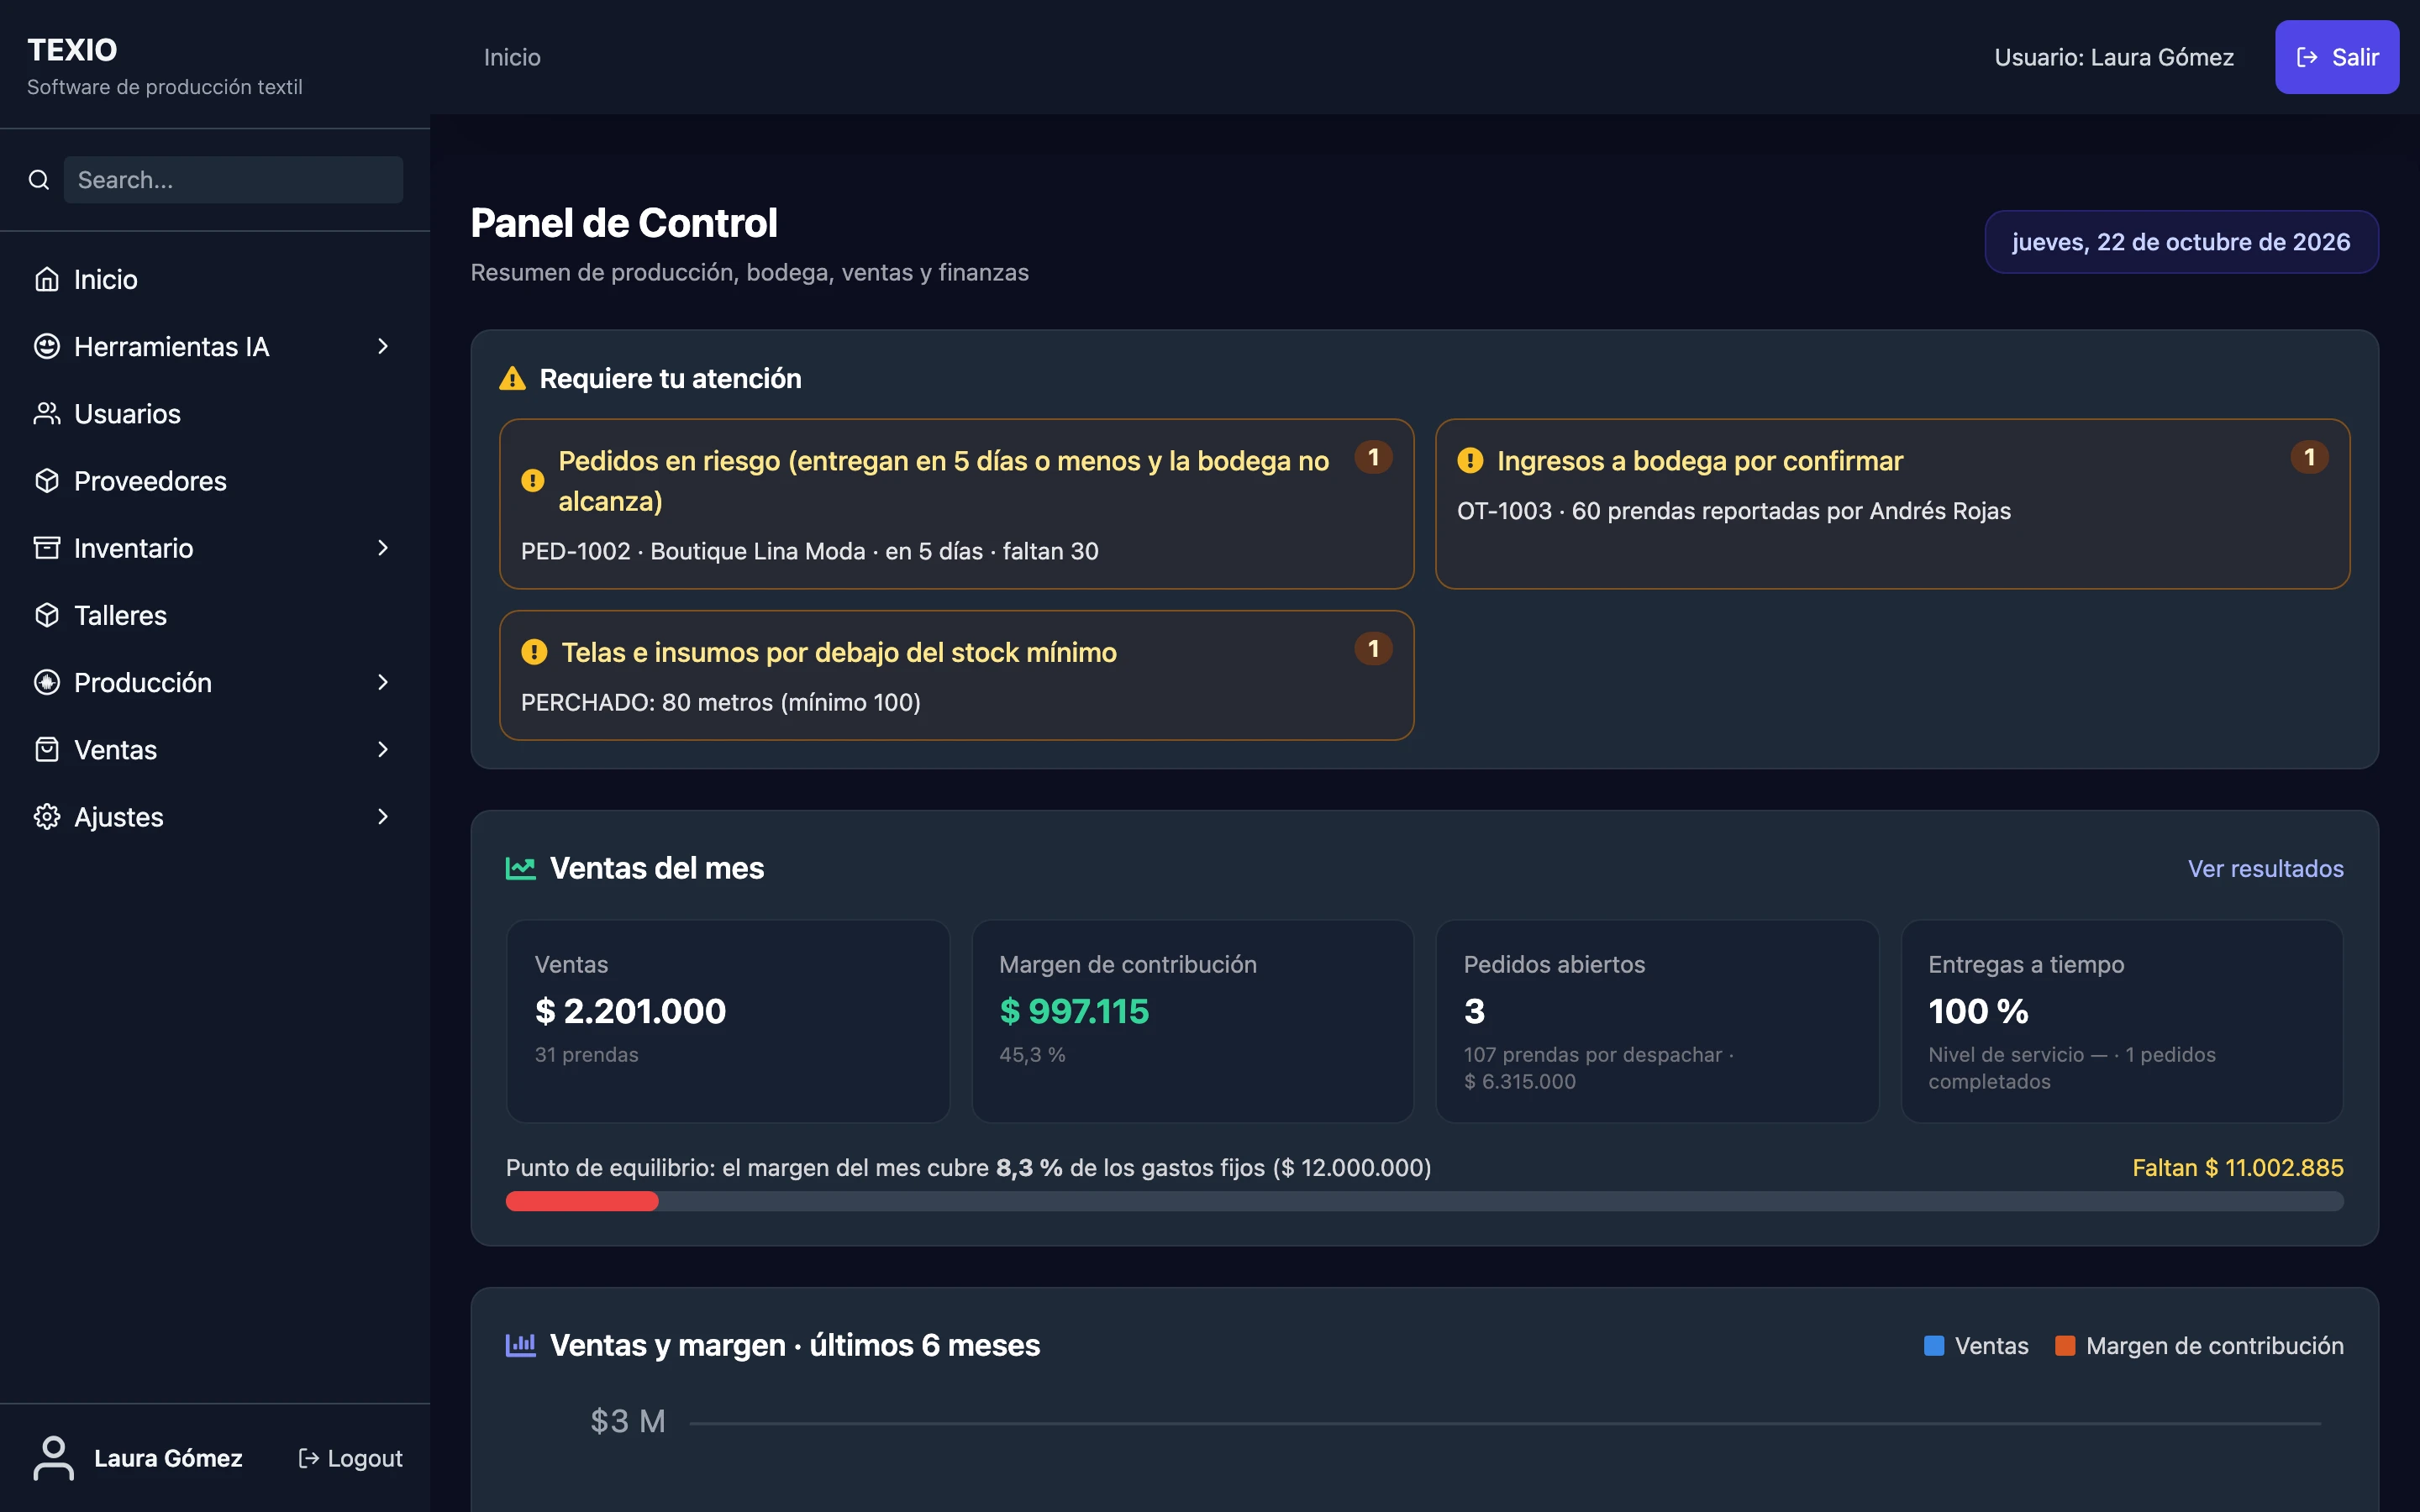
Task: Click PERCHADO: 80 metros text
Action: (x=721, y=702)
